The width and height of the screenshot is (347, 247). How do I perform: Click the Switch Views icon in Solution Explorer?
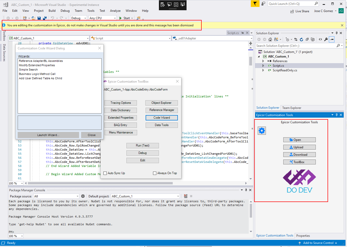pyautogui.click(x=276, y=39)
